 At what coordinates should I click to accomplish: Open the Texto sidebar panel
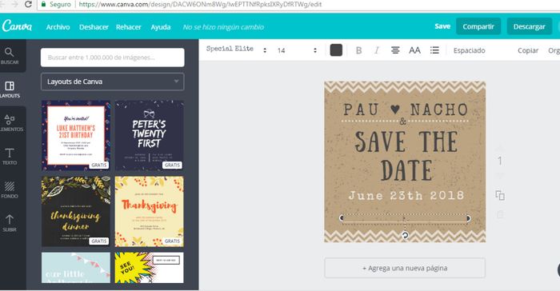point(10,157)
